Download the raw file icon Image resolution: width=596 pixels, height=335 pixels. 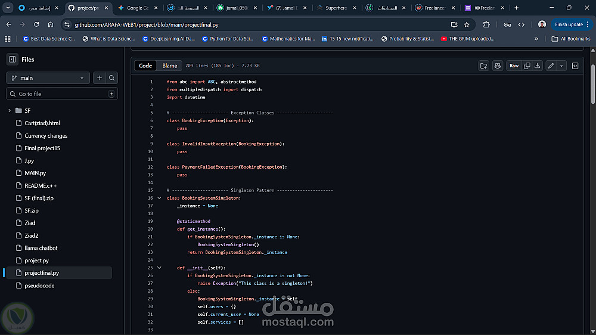[537, 66]
